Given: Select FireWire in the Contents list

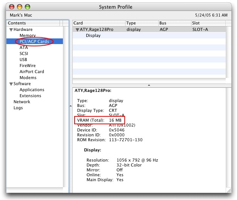Looking at the screenshot, I should pos(28,66).
